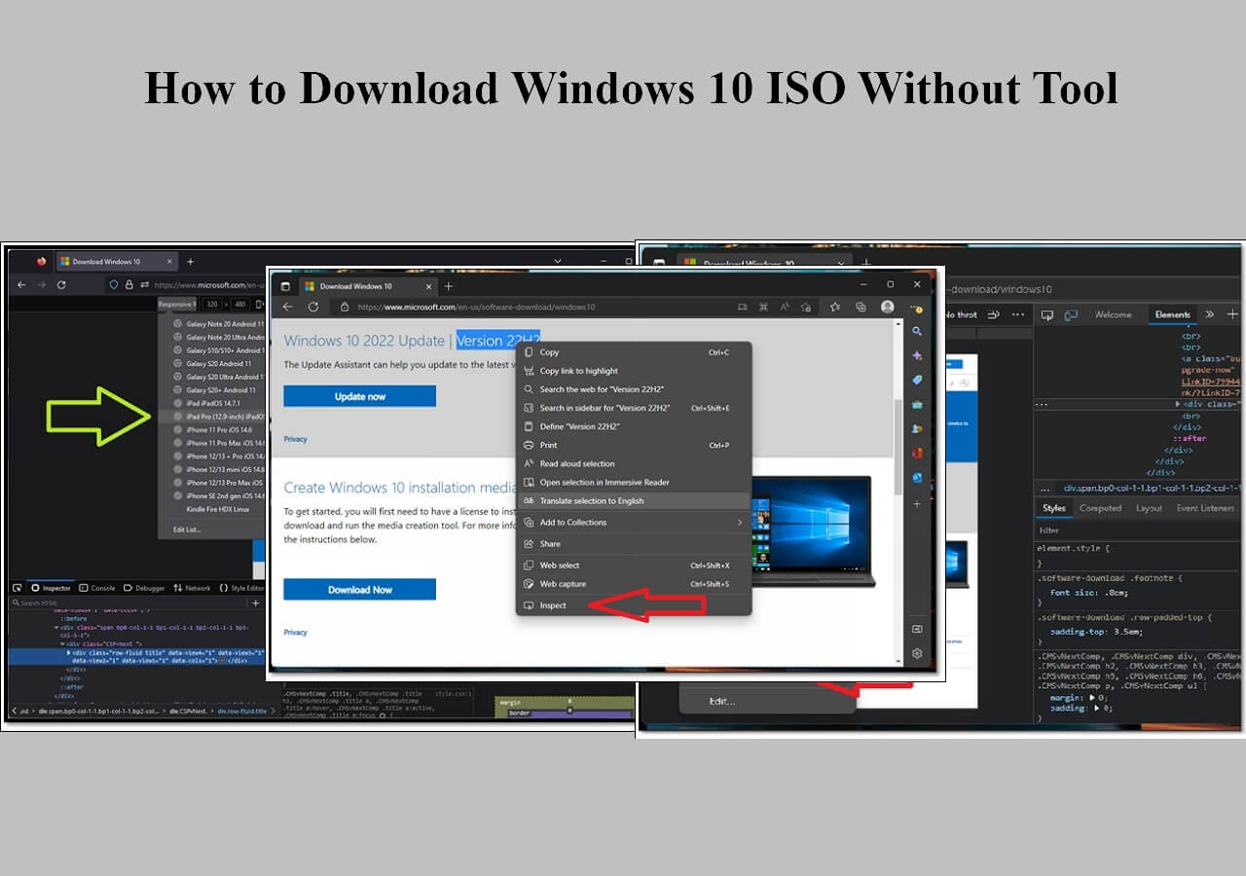Open tab actions menu in front Edge window
This screenshot has width=1246, height=876.
point(286,286)
